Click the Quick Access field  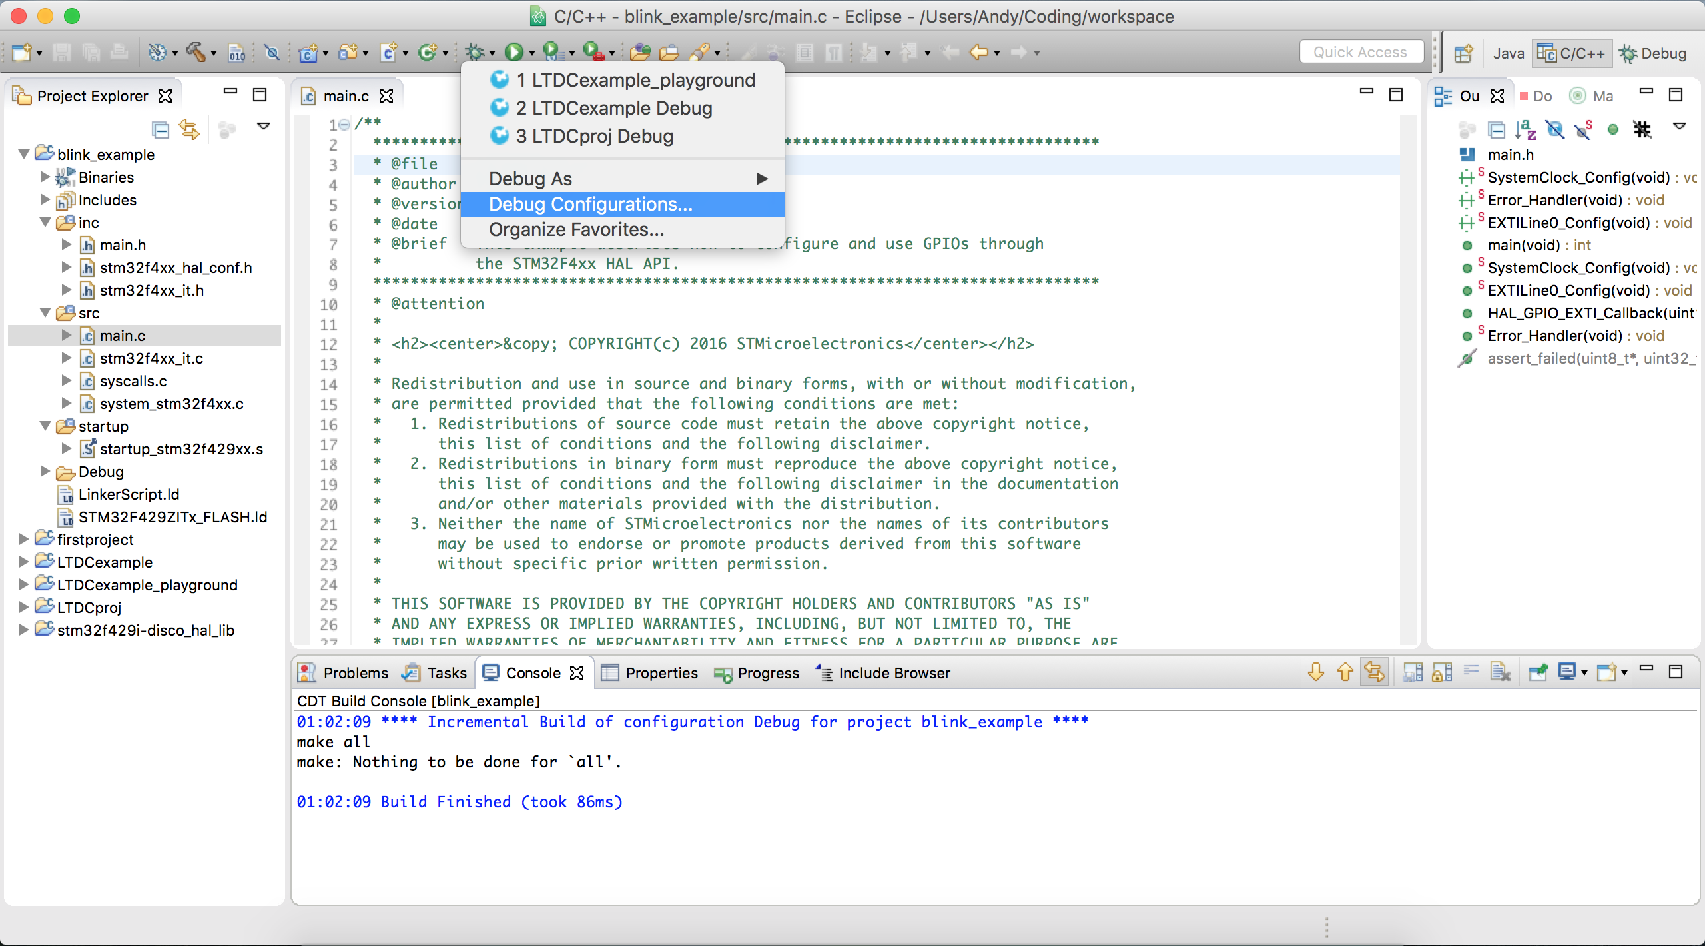tap(1361, 52)
